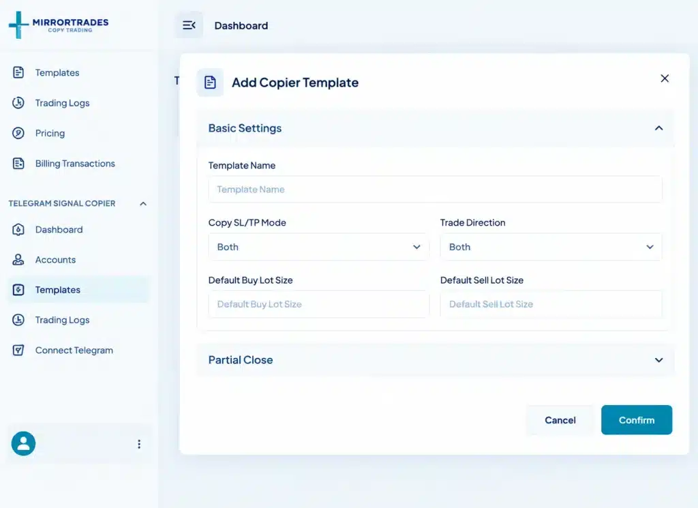Click the Dashboard title in the header

241,25
